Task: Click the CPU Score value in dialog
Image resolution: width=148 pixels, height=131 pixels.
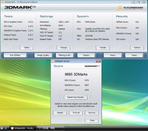Action: [87, 90]
